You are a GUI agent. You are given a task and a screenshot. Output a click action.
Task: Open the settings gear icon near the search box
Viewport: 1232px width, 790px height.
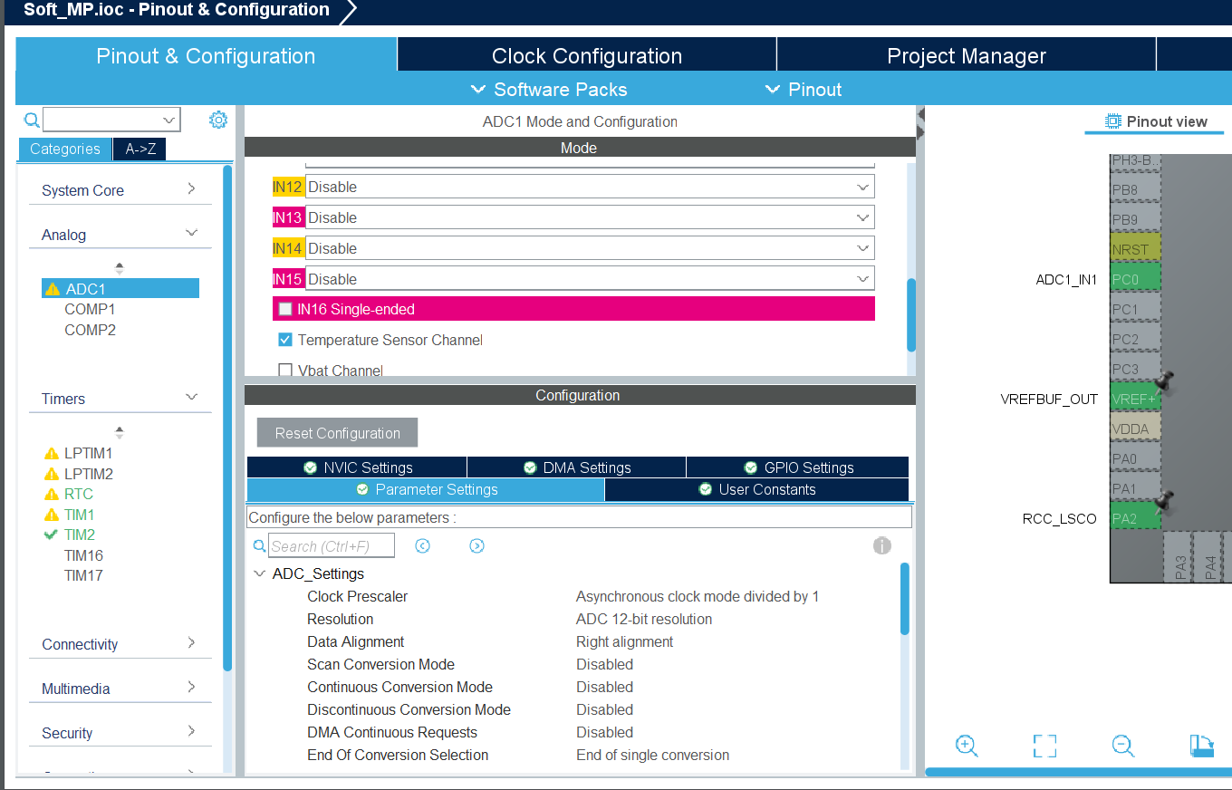click(217, 119)
